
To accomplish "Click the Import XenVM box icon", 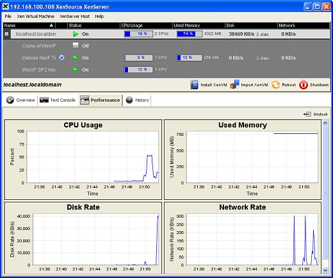I will [235, 85].
